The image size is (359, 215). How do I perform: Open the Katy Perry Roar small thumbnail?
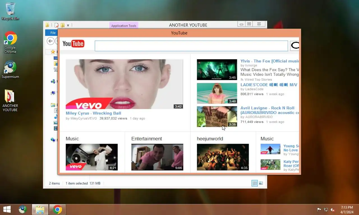click(x=270, y=165)
